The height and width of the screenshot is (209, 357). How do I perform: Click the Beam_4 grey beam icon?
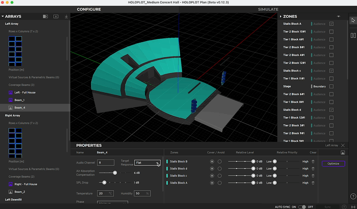coord(10,108)
